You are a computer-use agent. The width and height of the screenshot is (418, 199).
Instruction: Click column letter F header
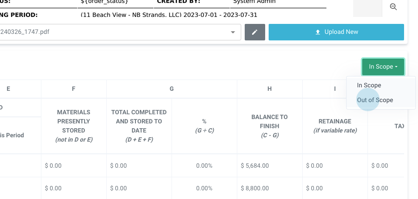point(74,89)
